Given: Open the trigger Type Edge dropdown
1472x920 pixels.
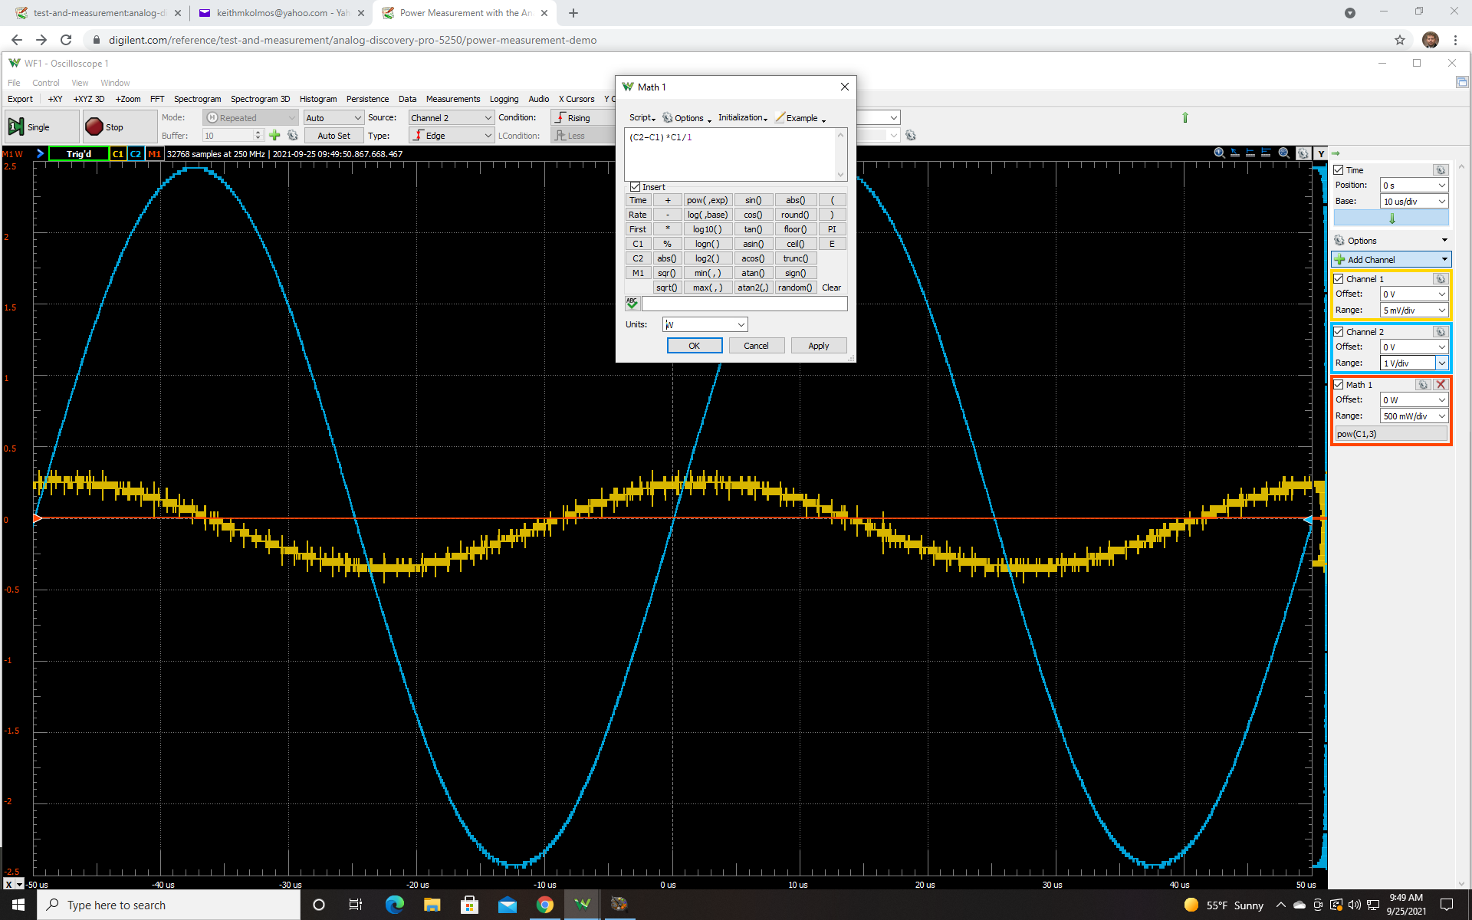Looking at the screenshot, I should click(451, 136).
